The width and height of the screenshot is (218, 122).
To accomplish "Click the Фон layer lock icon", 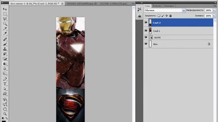I will pyautogui.click(x=209, y=44).
